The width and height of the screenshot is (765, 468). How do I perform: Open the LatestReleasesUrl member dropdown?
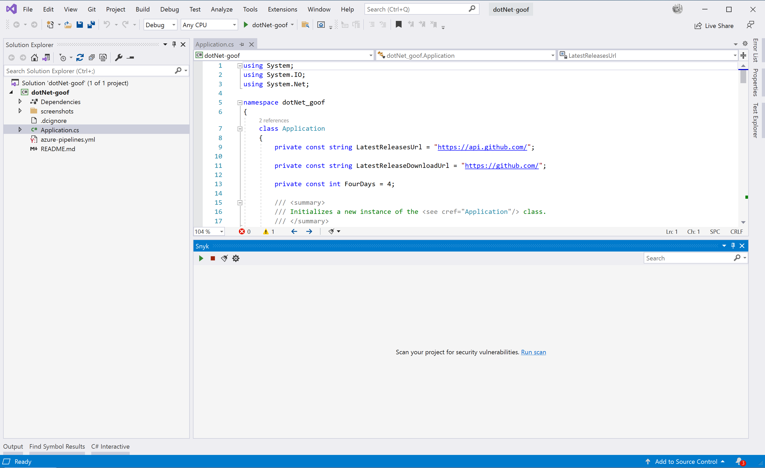pyautogui.click(x=648, y=55)
